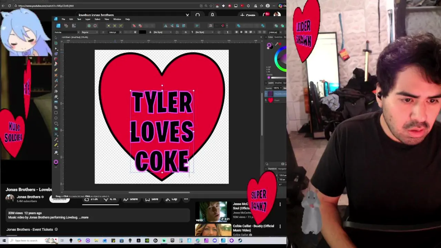
Task: Click the Subscribe button
Action: pos(60,199)
